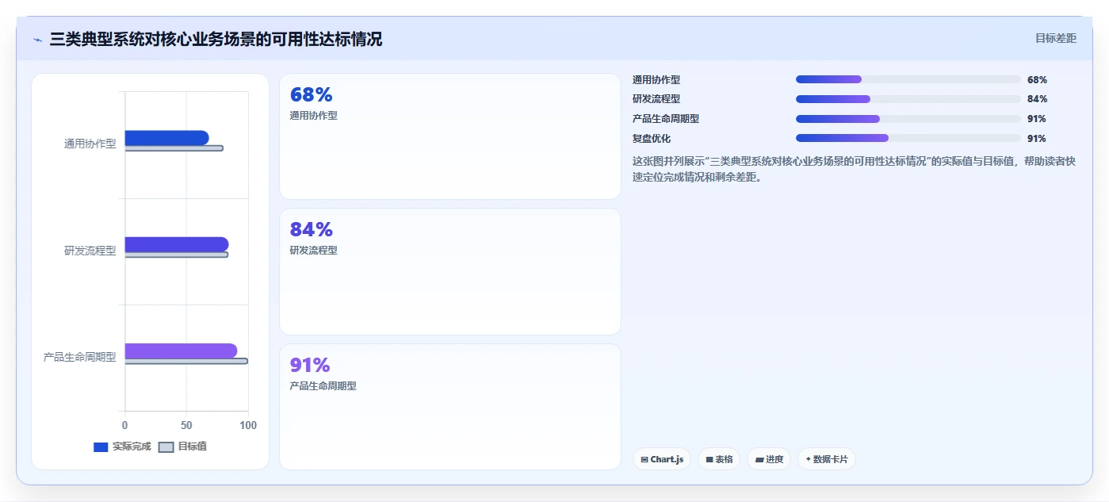Click the 实际完成 legend label
1109x502 pixels.
pyautogui.click(x=132, y=447)
